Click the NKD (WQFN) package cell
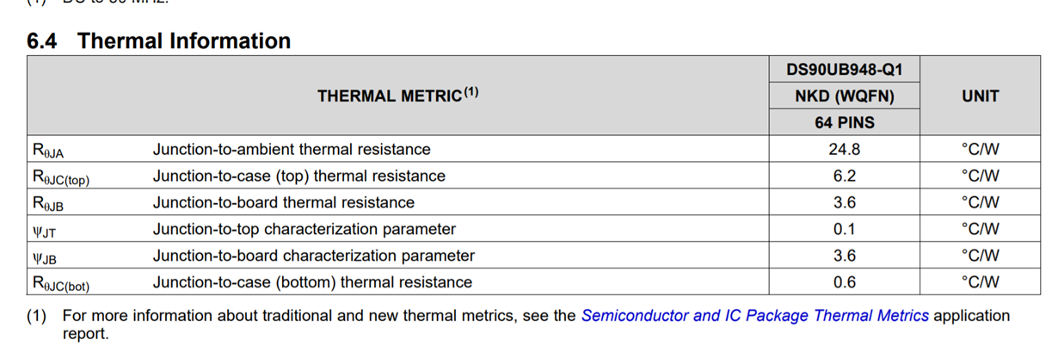 tap(844, 96)
